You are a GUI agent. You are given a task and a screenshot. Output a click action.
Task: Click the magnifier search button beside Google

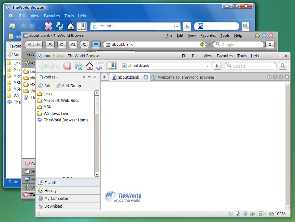[x=283, y=66]
